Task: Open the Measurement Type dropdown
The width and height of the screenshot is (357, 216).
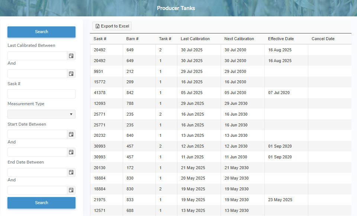Action: click(71, 114)
